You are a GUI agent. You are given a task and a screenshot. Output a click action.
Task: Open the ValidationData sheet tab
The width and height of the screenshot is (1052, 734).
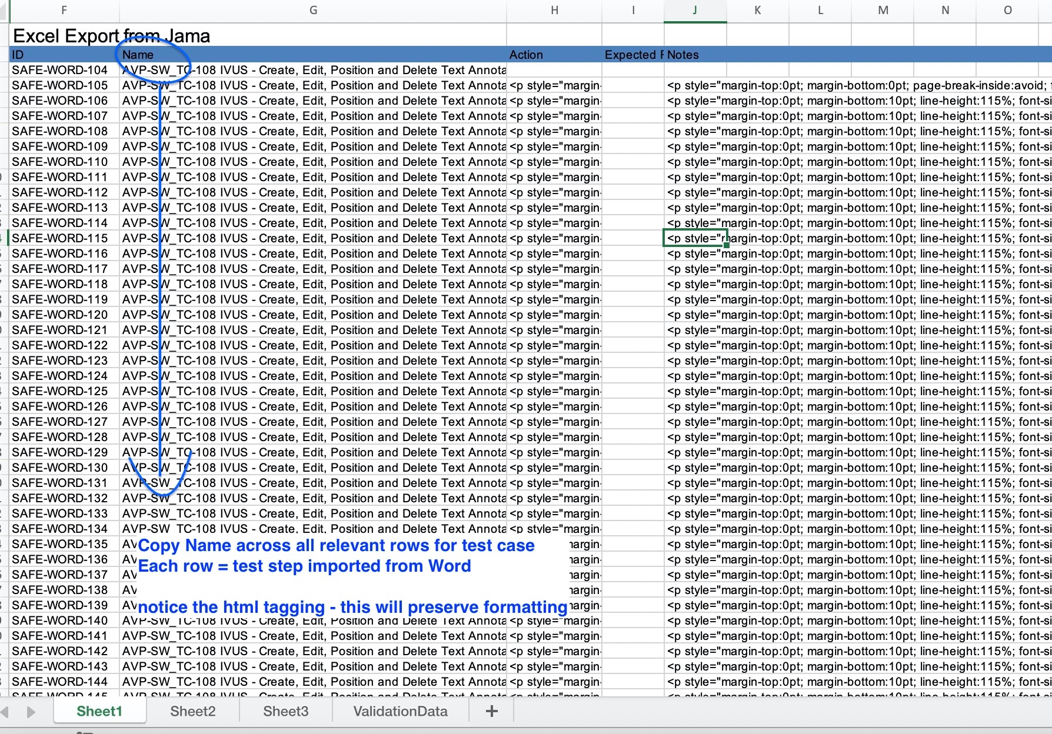(401, 711)
